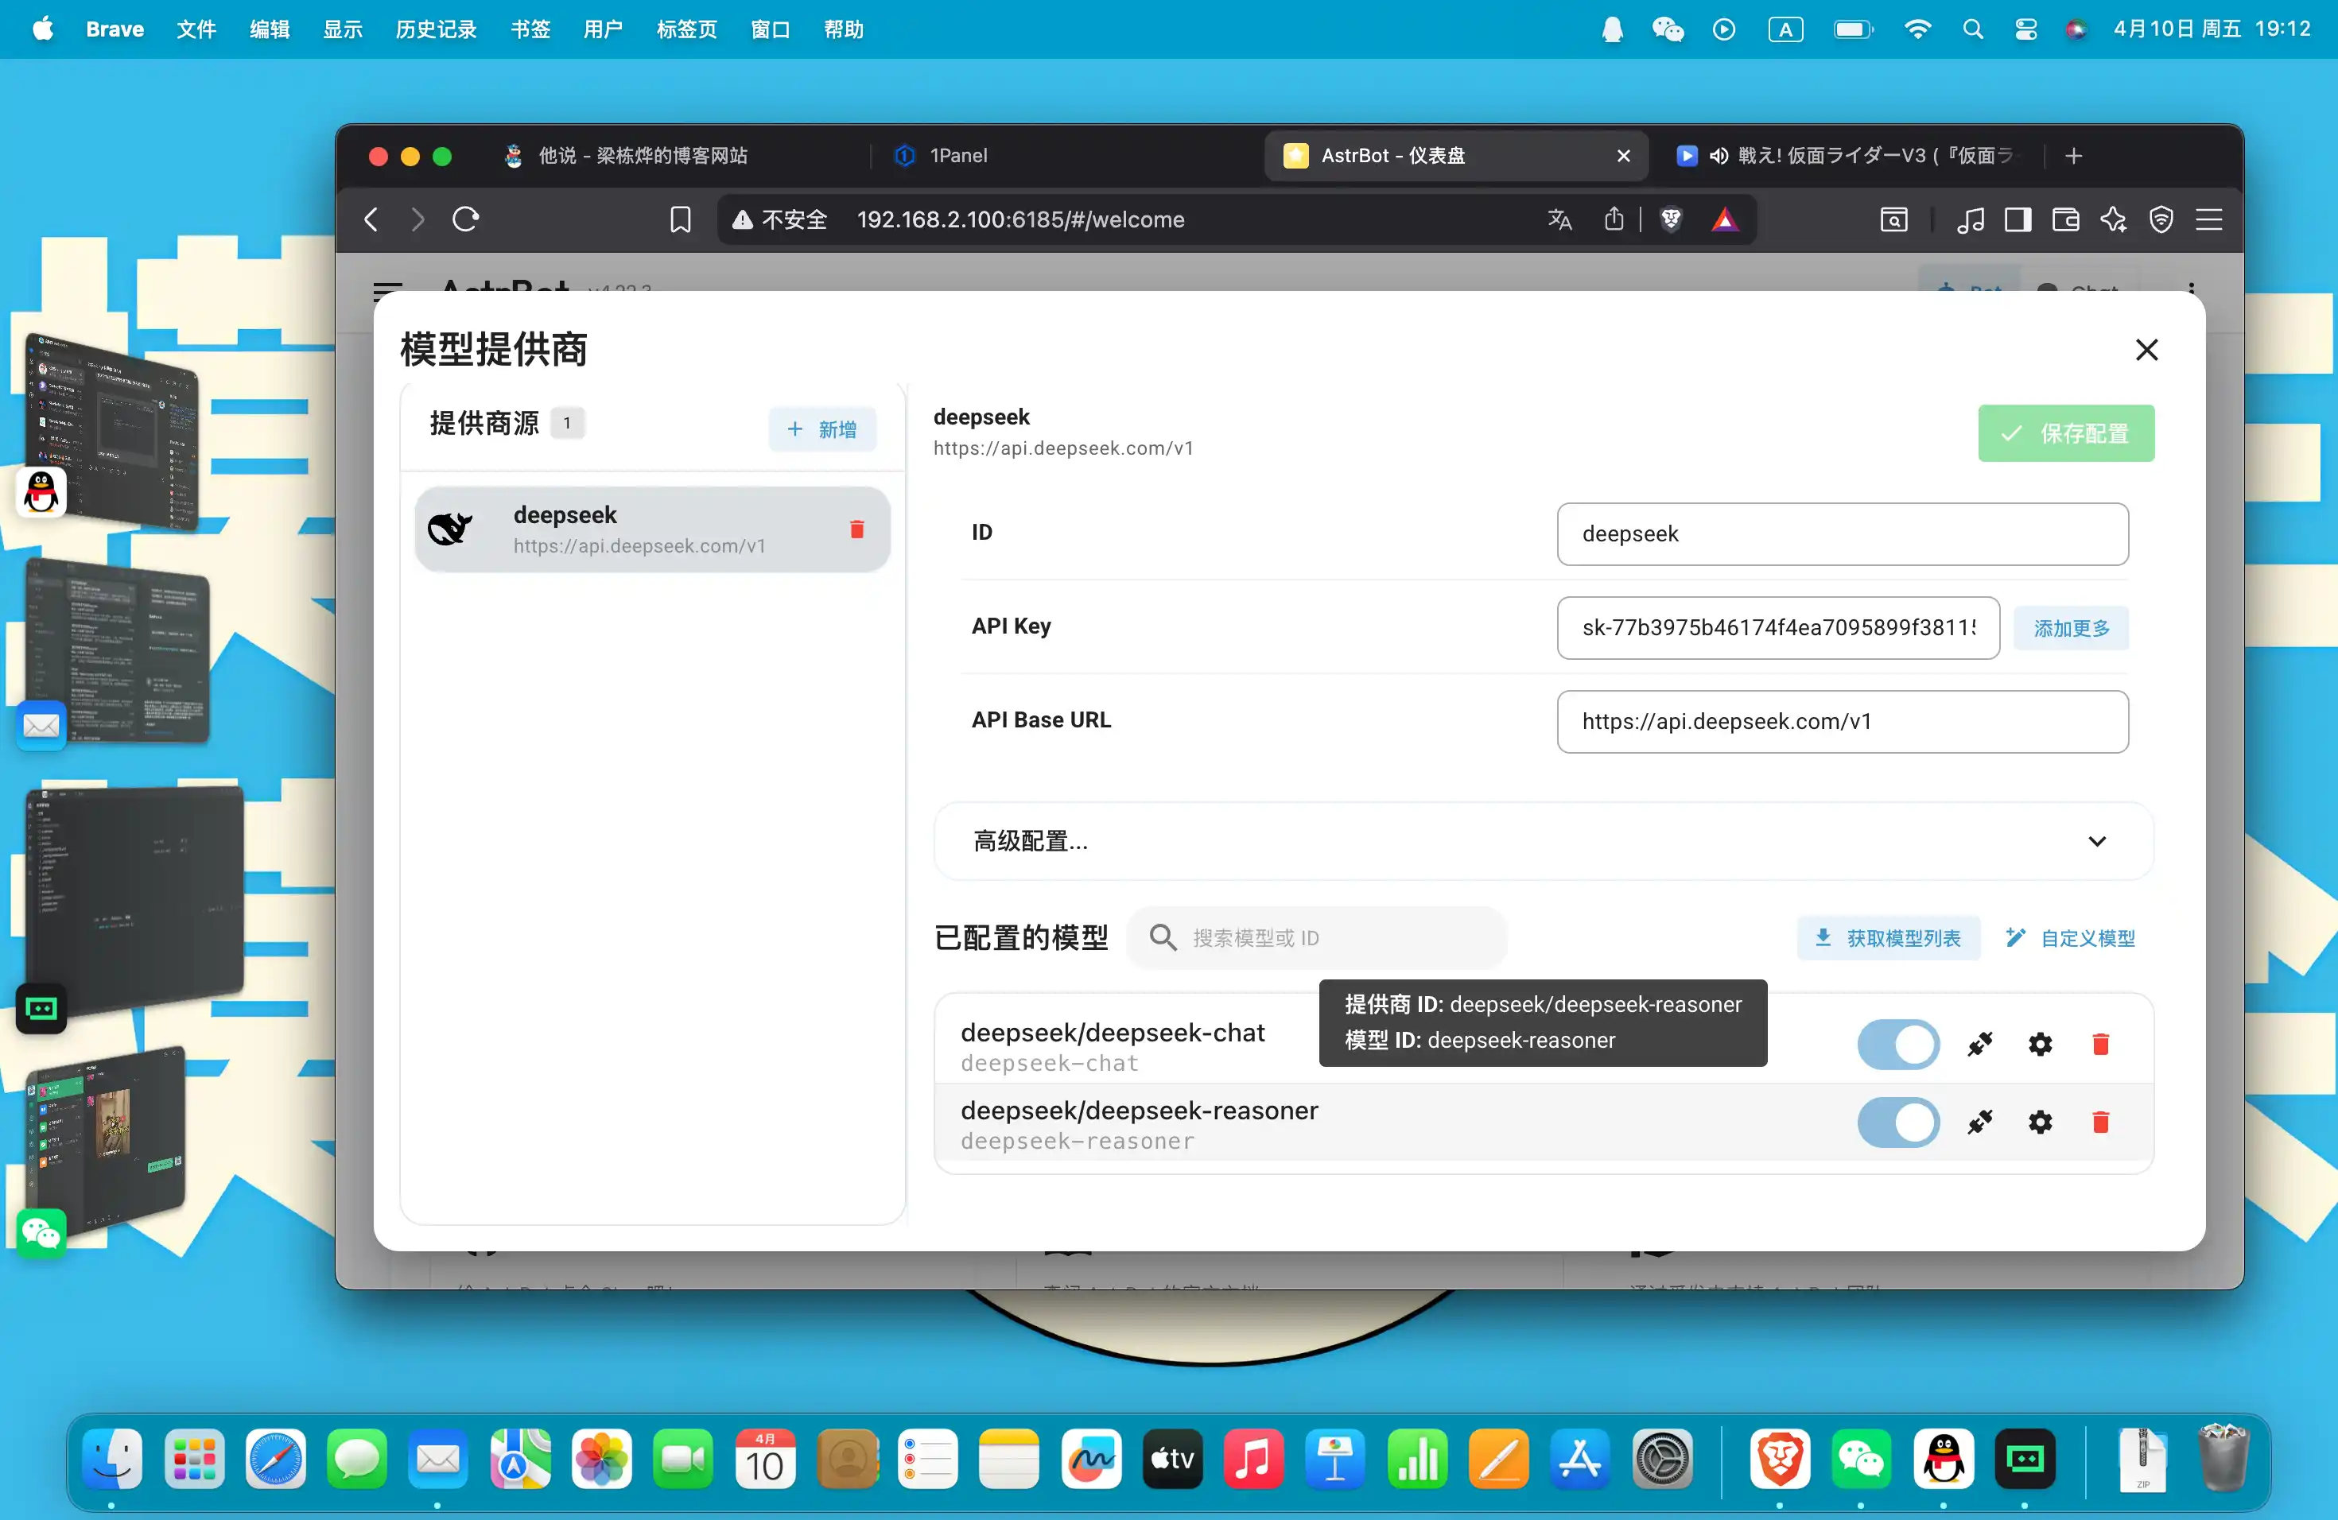
Task: Open Brave Wallet from toolbar
Action: [x=2065, y=220]
